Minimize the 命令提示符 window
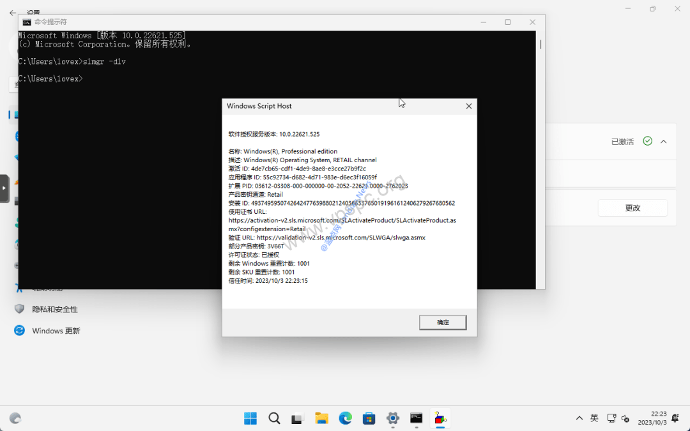The width and height of the screenshot is (690, 431). pos(484,22)
